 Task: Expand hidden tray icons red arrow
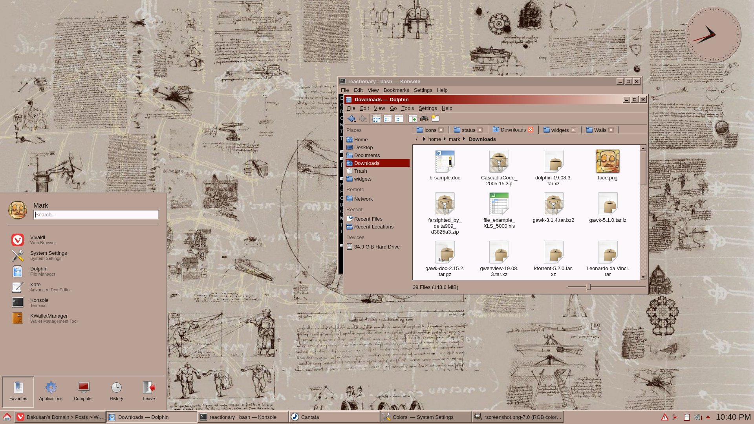(x=708, y=417)
